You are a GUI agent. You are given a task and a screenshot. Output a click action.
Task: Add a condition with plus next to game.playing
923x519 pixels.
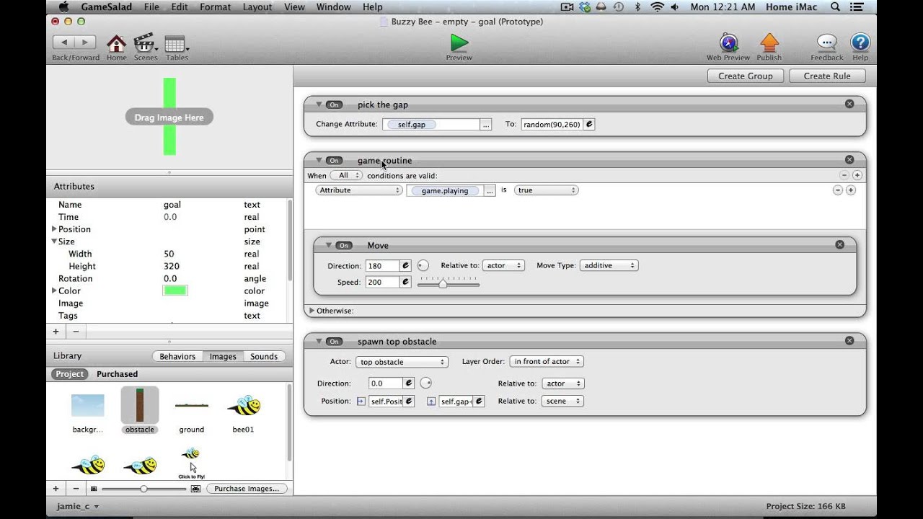(x=851, y=190)
